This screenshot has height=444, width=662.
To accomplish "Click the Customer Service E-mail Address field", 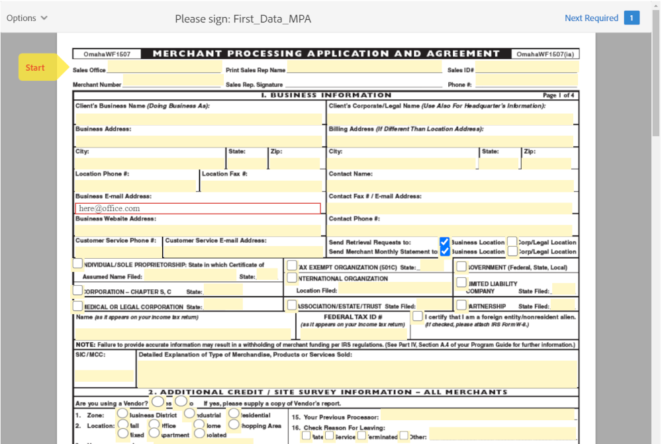I will (x=243, y=251).
